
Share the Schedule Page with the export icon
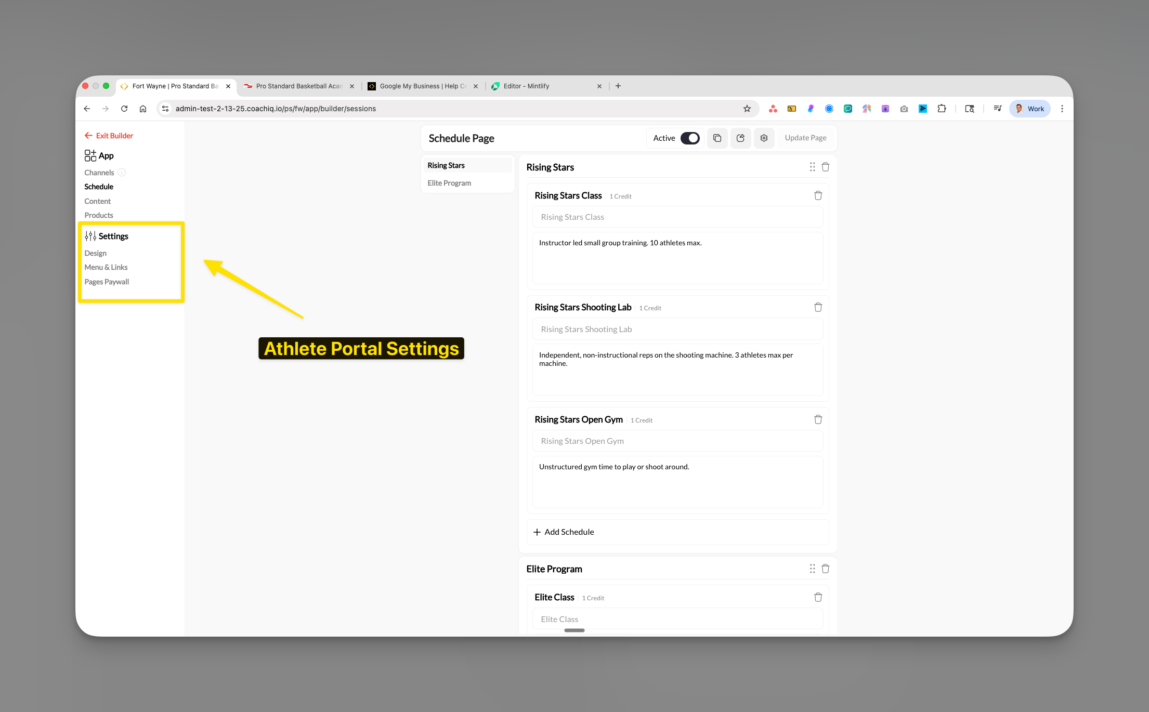click(x=740, y=138)
